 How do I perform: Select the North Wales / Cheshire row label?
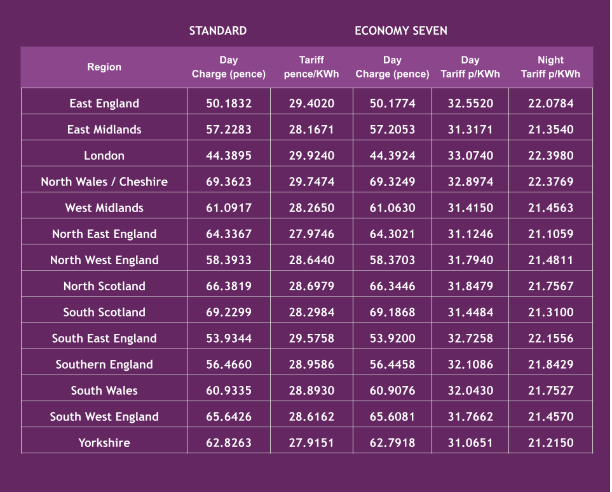[104, 182]
